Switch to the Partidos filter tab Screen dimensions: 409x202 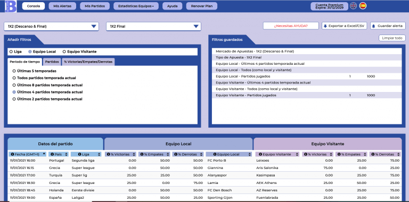pyautogui.click(x=52, y=62)
